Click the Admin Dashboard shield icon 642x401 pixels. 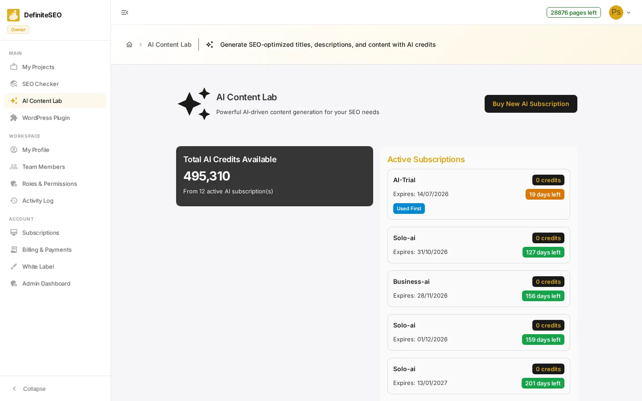14,283
